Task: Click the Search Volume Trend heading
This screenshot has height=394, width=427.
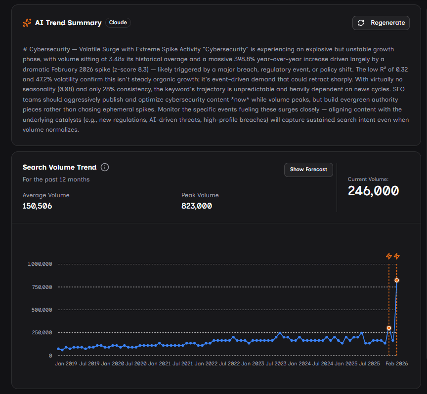Action: (59, 167)
